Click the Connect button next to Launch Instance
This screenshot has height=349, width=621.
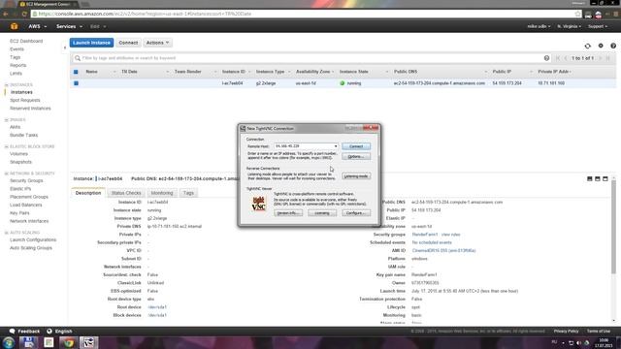click(128, 43)
